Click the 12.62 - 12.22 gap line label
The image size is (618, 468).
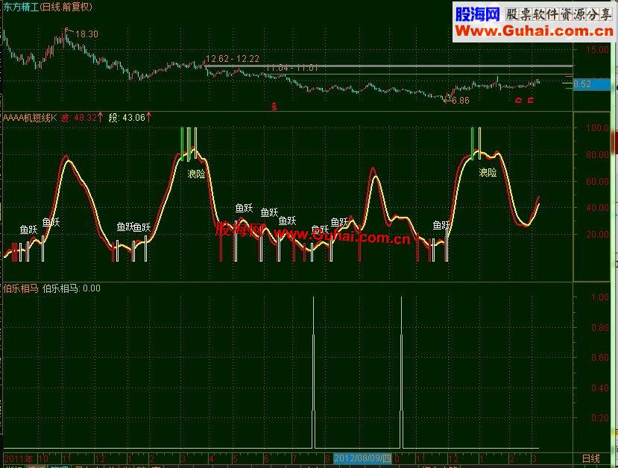[x=233, y=59]
